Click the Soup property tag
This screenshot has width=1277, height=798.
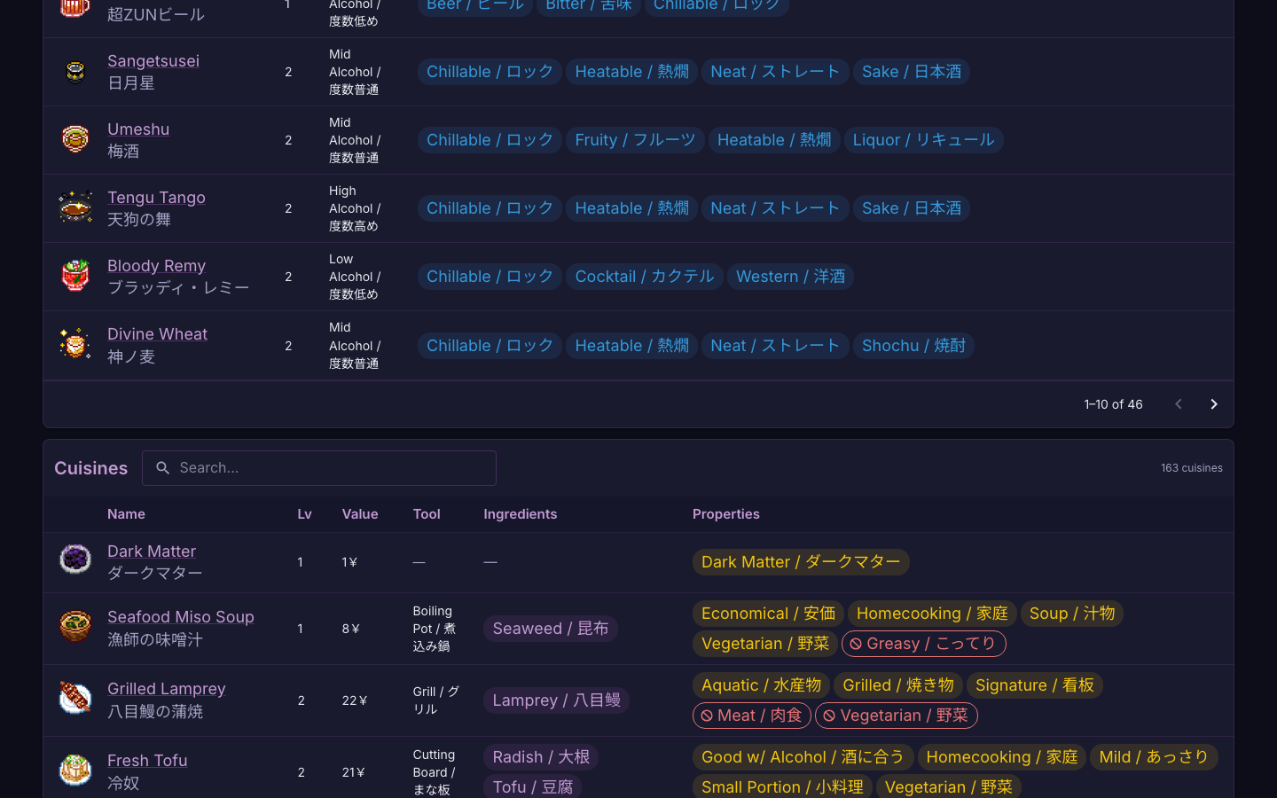click(1072, 614)
